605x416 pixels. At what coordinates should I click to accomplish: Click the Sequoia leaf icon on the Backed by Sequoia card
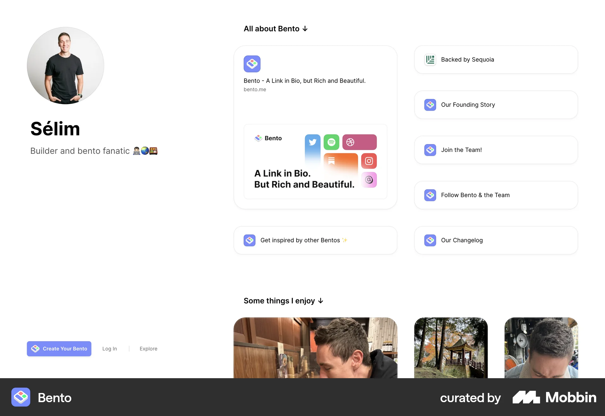[x=430, y=60]
